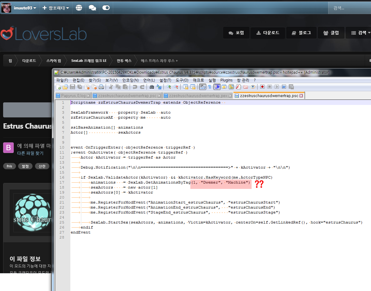This screenshot has width=371, height=291.
Task: Click the 다운로드 navigation button
Action: click(x=268, y=33)
